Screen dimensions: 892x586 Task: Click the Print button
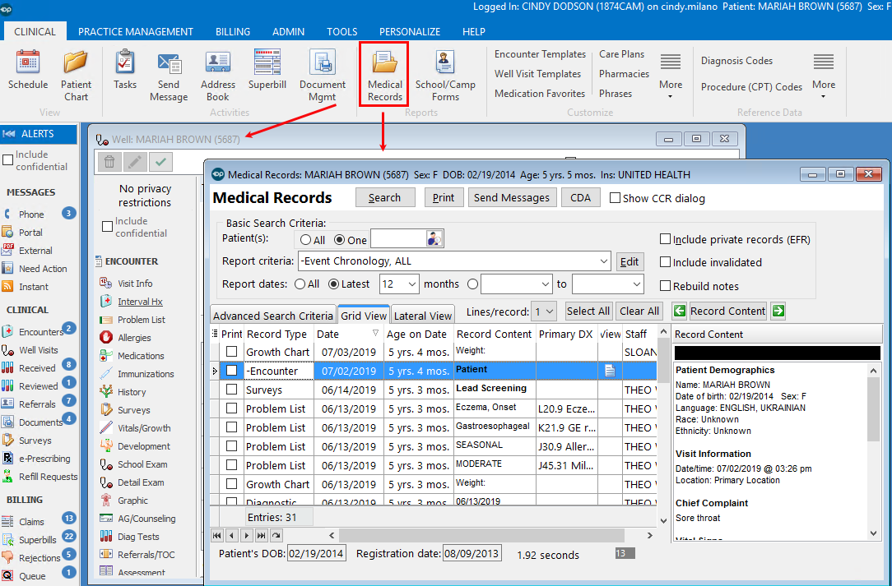point(444,198)
